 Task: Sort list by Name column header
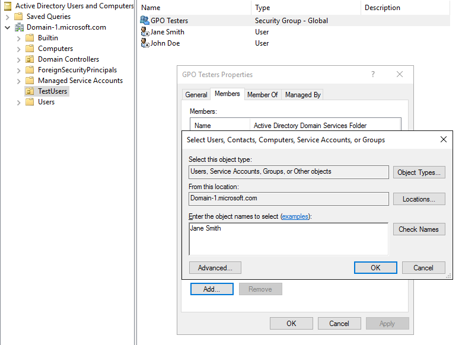pyautogui.click(x=194, y=8)
